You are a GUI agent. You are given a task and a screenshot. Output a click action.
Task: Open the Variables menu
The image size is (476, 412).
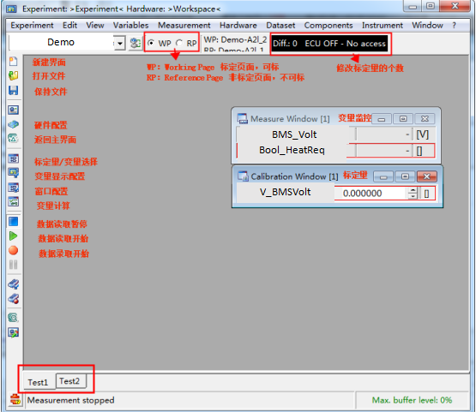131,25
